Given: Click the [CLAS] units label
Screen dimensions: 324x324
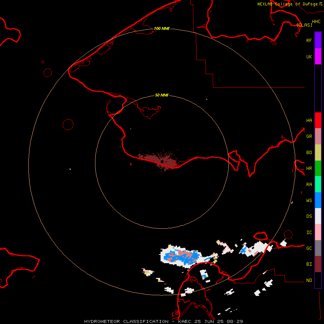Looking at the screenshot, I should tap(304, 25).
